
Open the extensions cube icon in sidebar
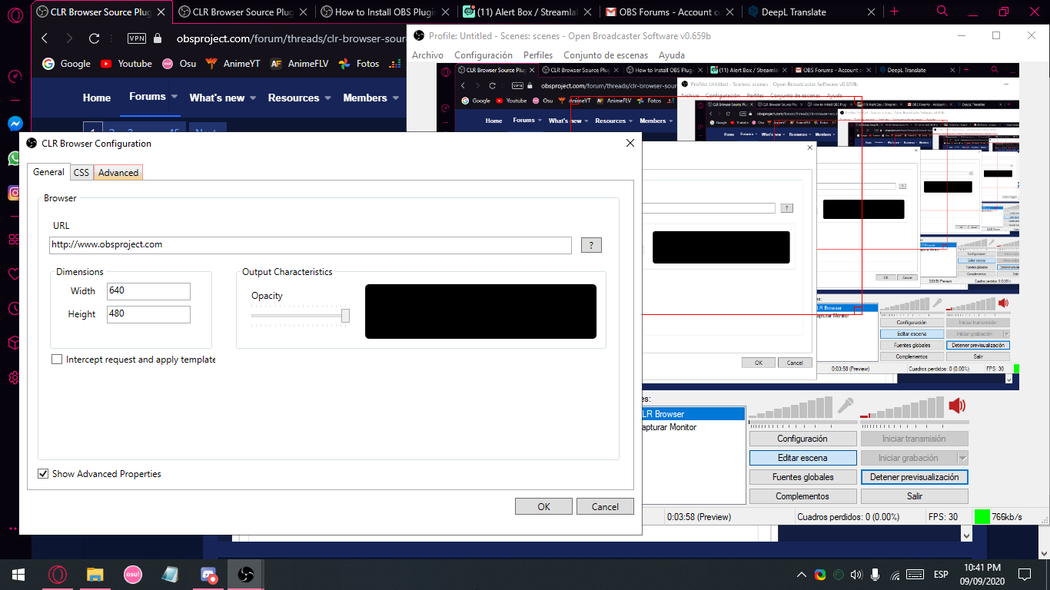click(15, 343)
